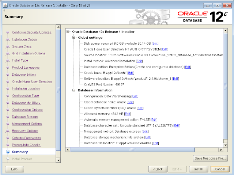Edit the Management method setting
The image size is (234, 175).
pyautogui.click(x=145, y=131)
